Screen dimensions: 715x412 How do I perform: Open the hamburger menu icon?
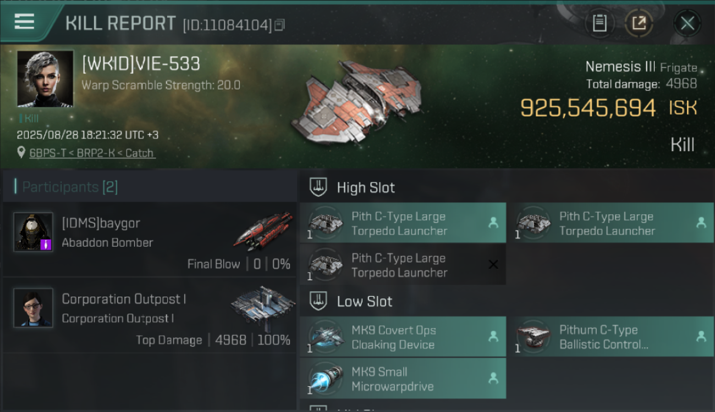tap(24, 22)
